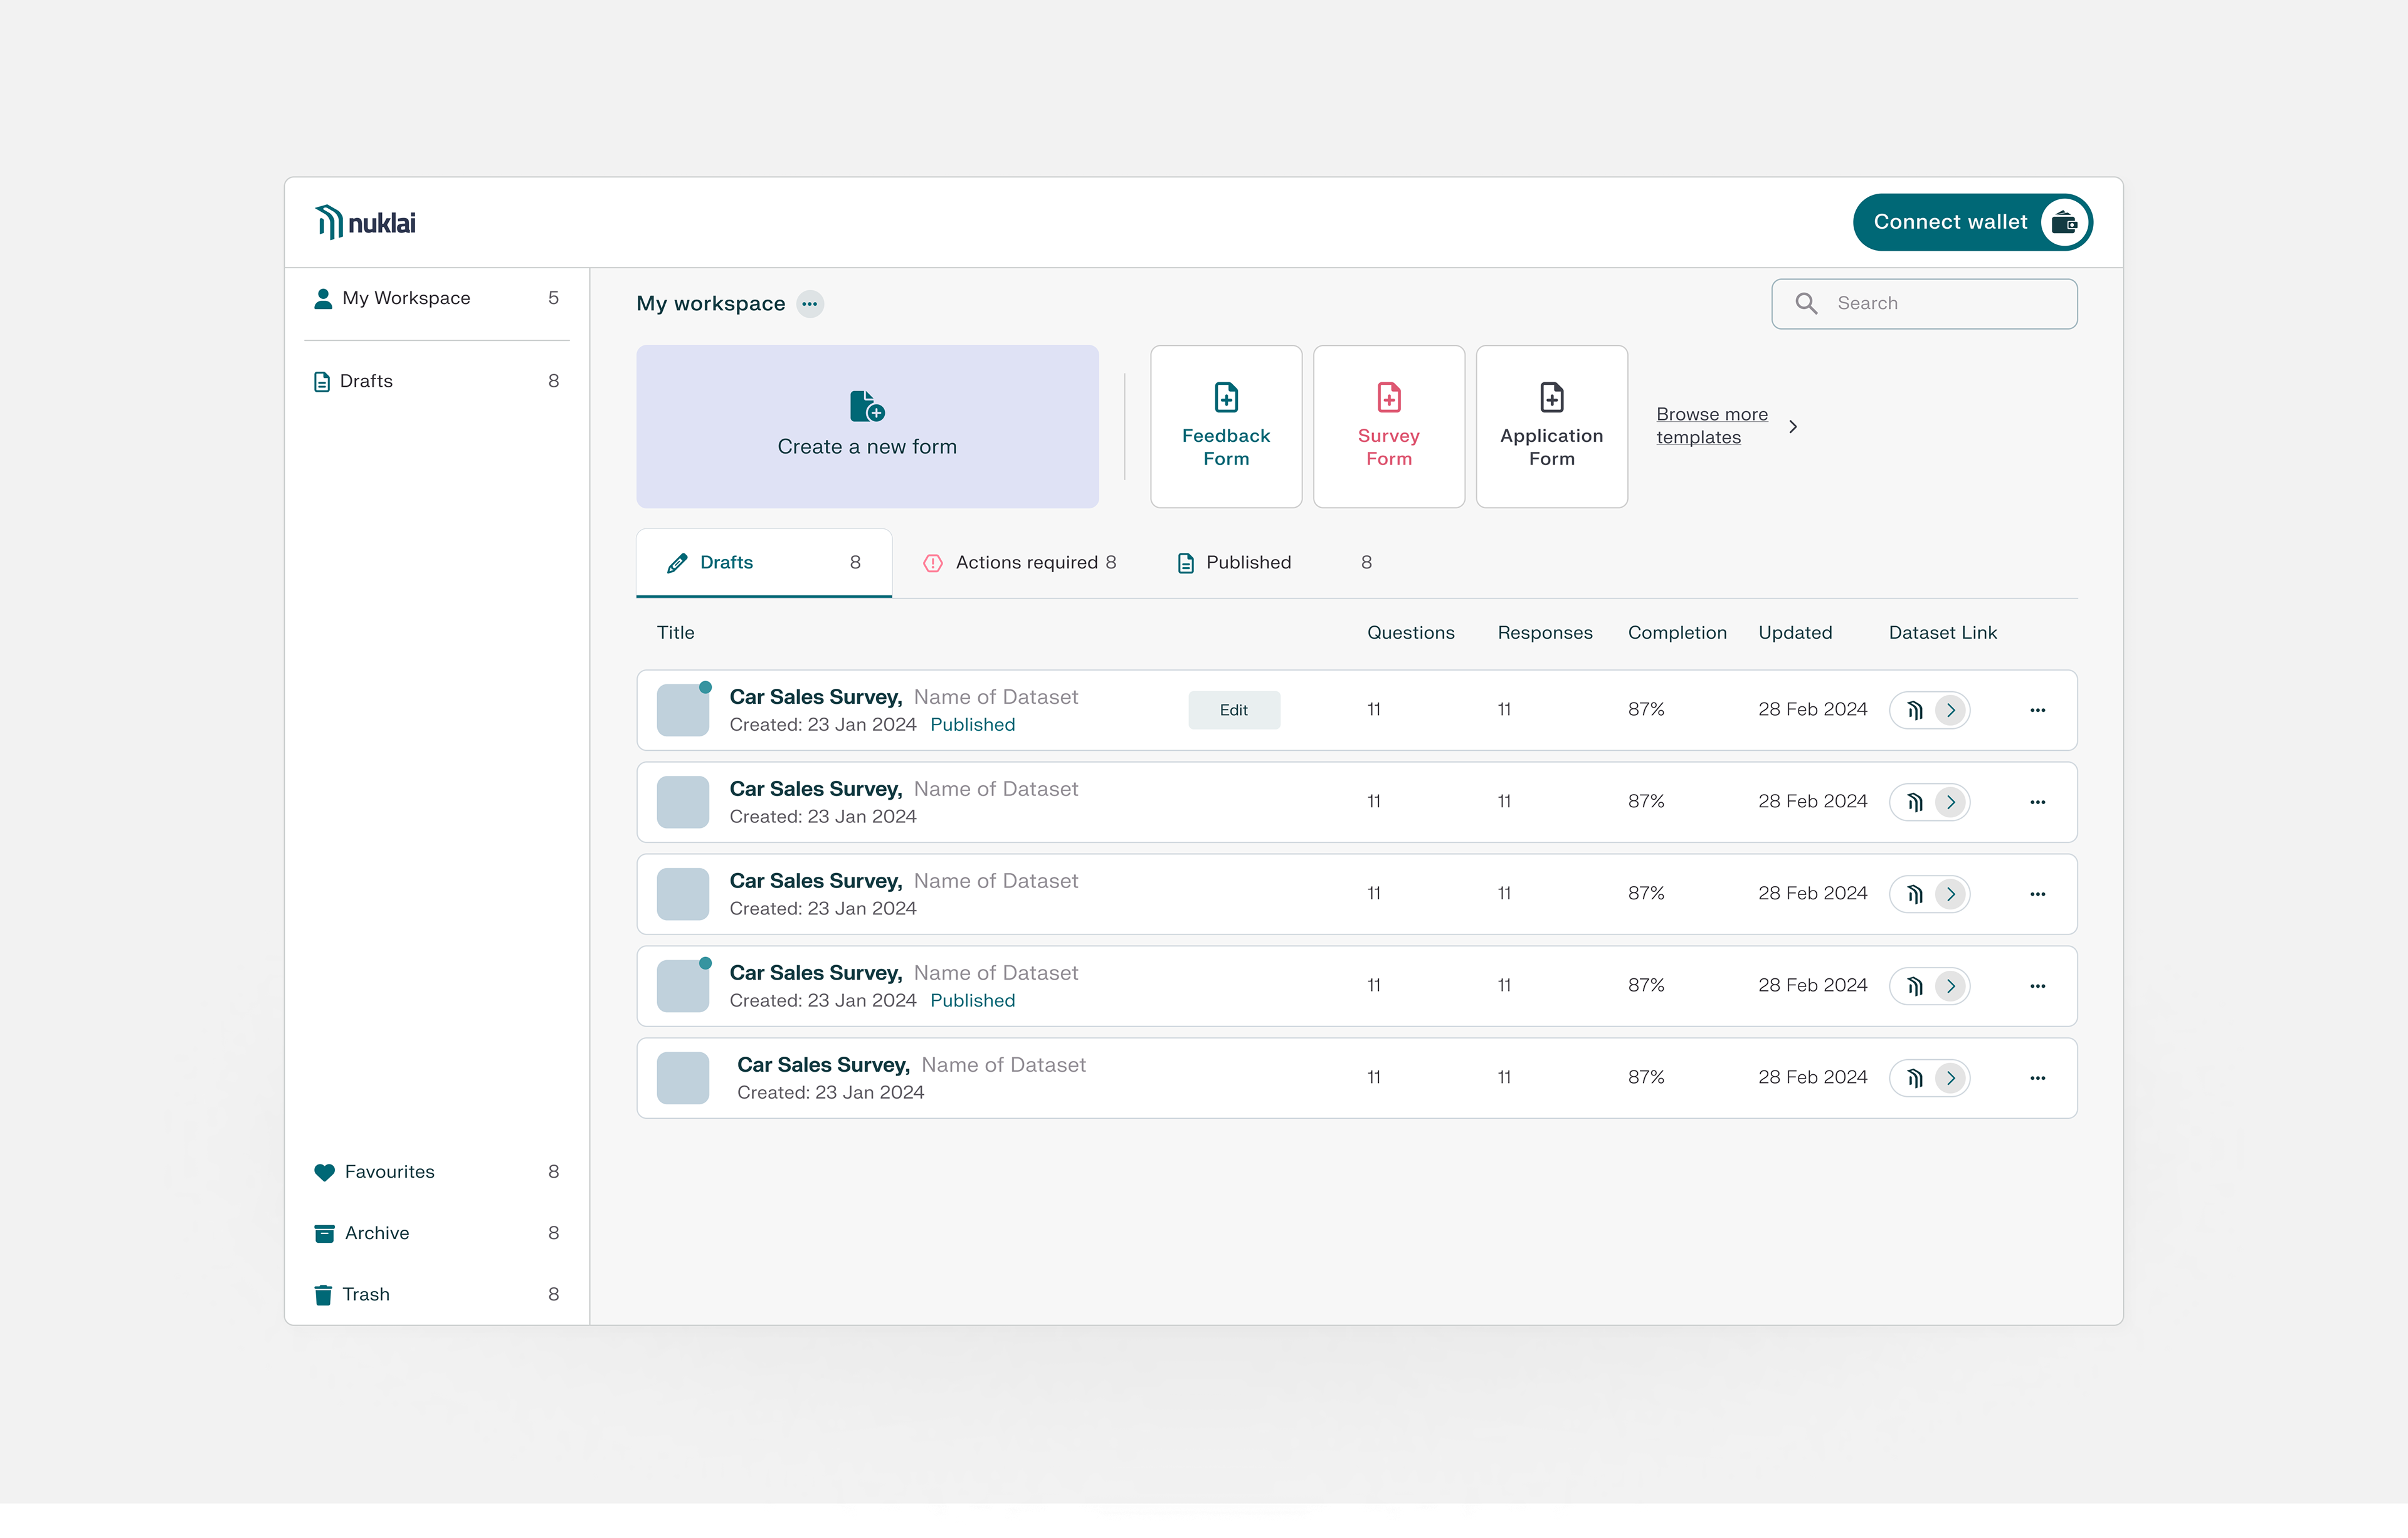The image size is (2408, 1538).
Task: Click the Connect wallet button
Action: click(x=1972, y=222)
